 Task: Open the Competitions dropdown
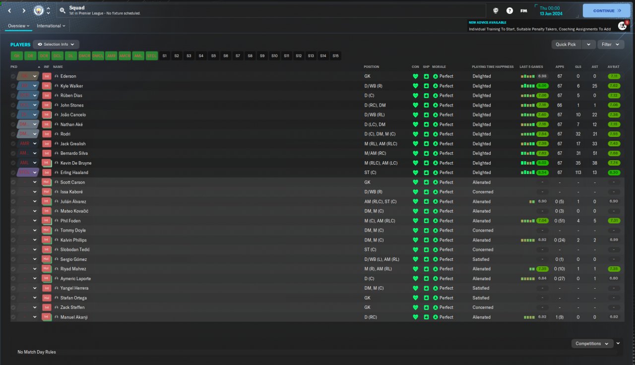[x=592, y=344]
